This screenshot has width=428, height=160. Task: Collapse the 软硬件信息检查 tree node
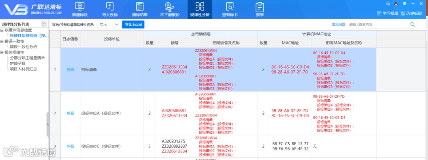(2, 30)
